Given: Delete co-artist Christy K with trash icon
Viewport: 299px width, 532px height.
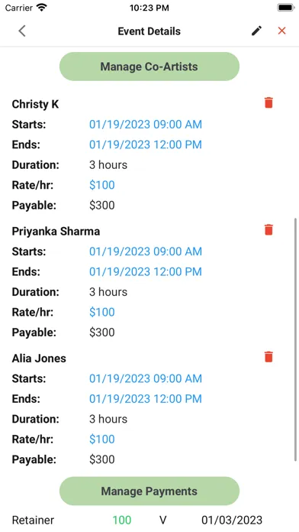Looking at the screenshot, I should pyautogui.click(x=268, y=102).
